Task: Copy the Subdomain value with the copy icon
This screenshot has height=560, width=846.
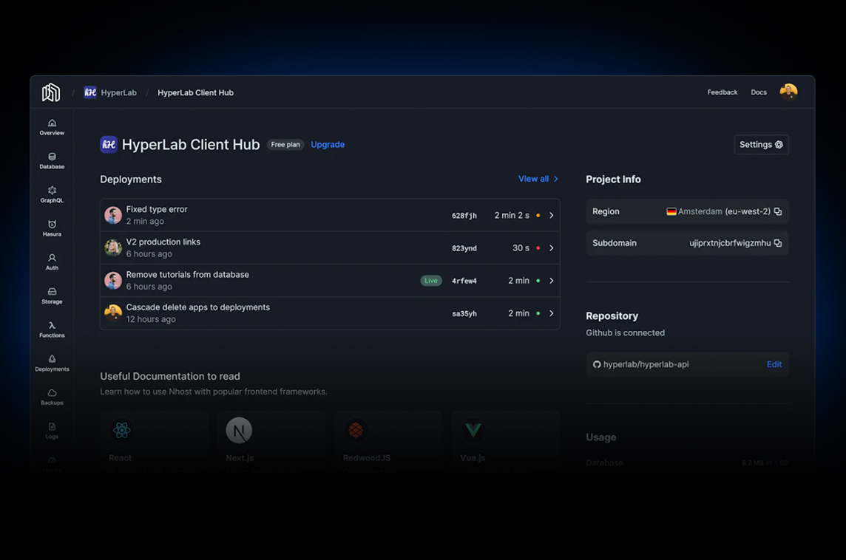Action: click(777, 243)
